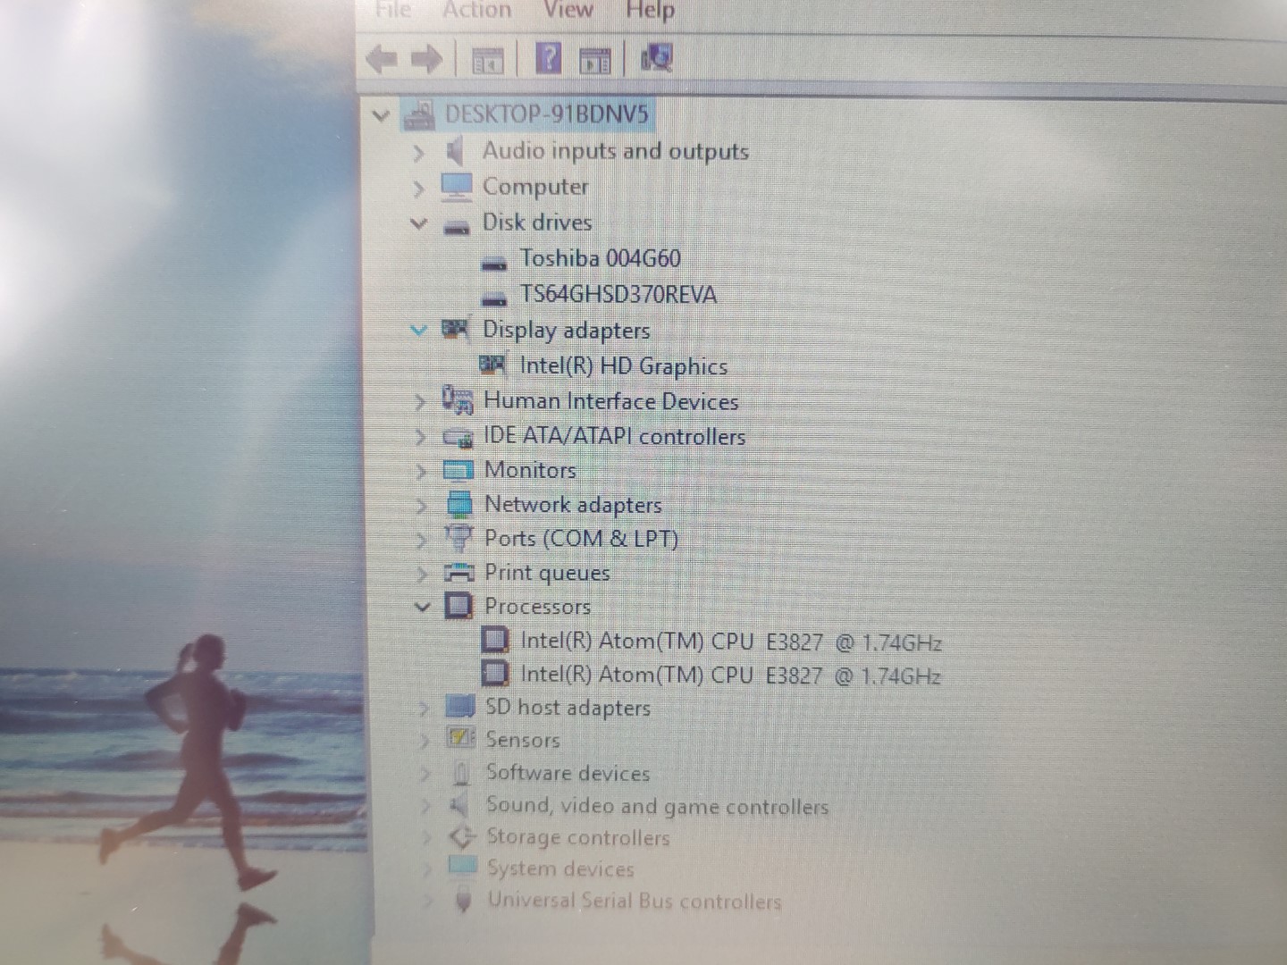Collapse the Disk drives node
This screenshot has width=1287, height=965.
tap(418, 222)
